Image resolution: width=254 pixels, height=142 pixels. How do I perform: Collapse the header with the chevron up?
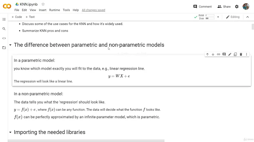248,17
